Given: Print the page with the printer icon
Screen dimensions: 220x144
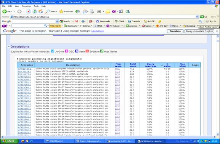Looking at the screenshot, I should (92, 11).
